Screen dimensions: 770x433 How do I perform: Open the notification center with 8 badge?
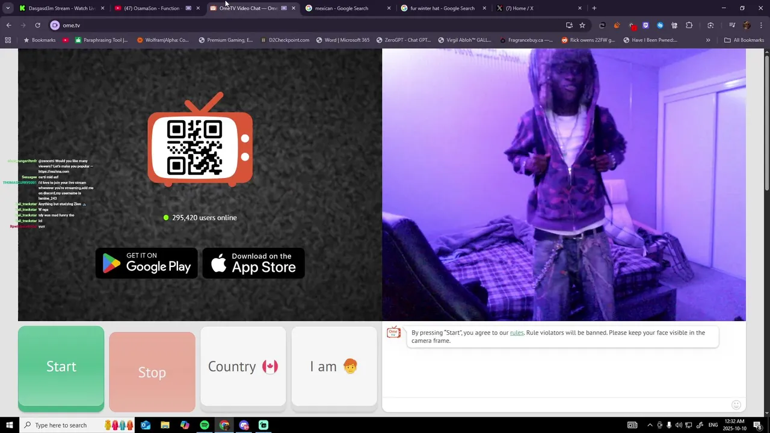tap(759, 425)
